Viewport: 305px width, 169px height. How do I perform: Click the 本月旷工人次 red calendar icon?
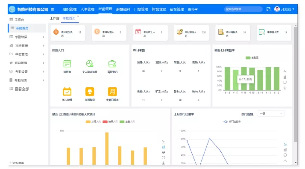tap(138, 32)
